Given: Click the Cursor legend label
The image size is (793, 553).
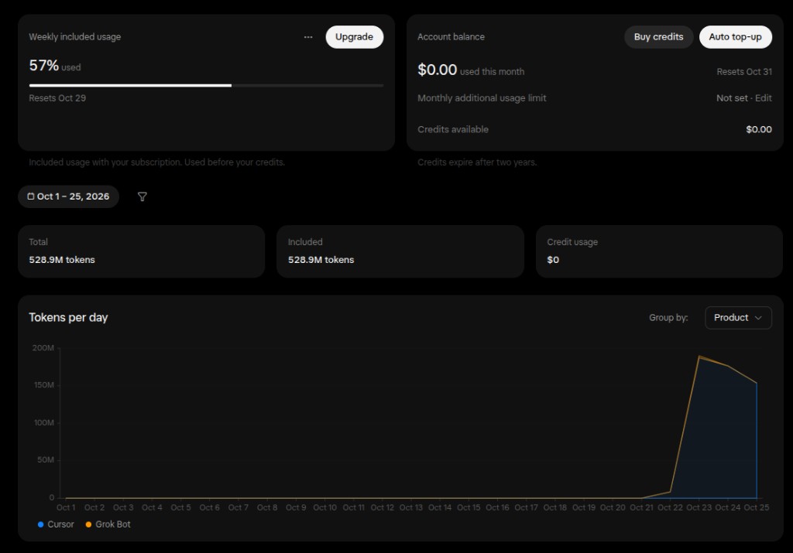Looking at the screenshot, I should point(60,524).
